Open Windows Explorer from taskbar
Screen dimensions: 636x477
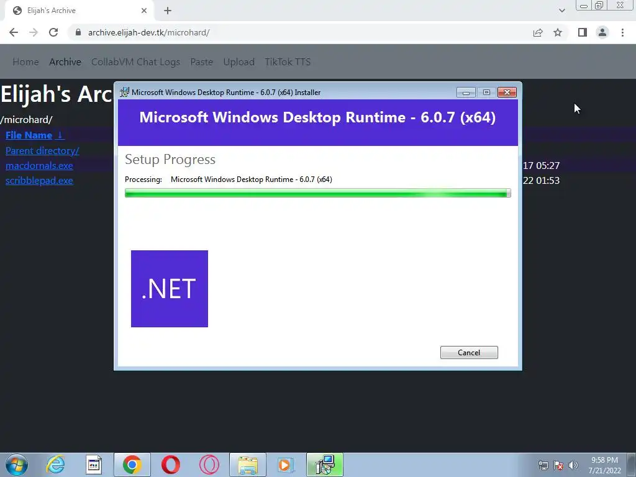click(x=248, y=465)
